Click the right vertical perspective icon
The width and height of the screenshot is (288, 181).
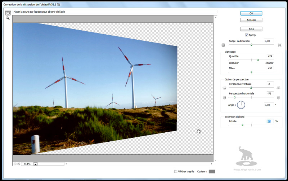coord(278,88)
